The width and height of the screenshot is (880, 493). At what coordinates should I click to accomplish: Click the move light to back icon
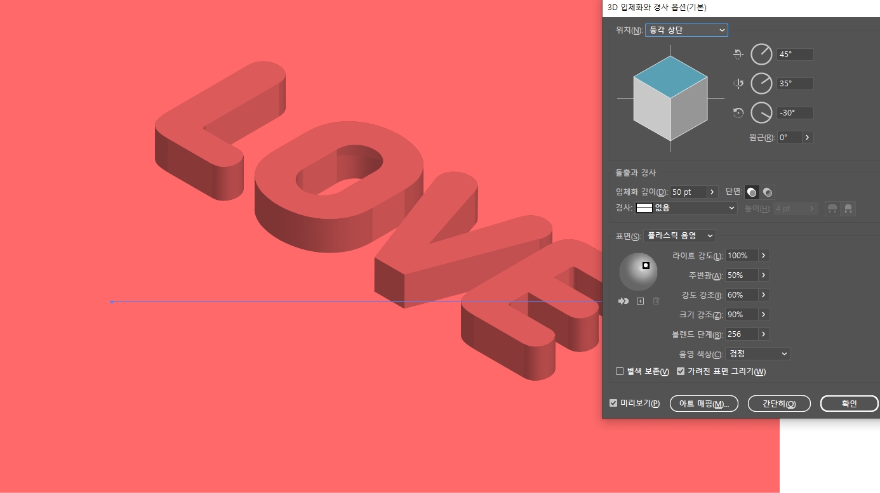623,301
